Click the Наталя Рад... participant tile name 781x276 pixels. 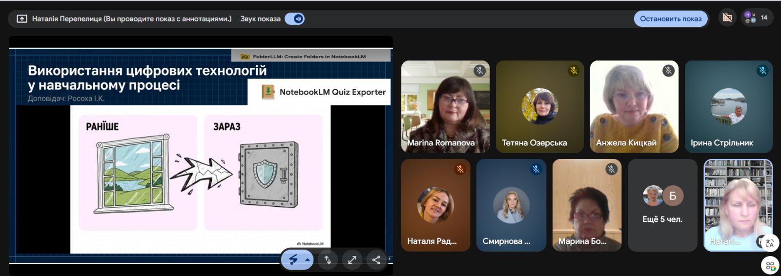coord(432,241)
